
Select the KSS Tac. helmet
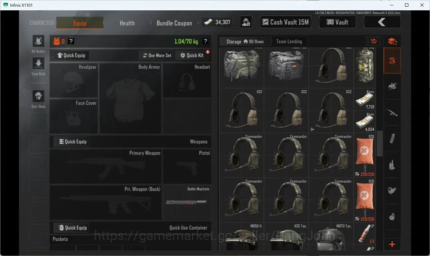click(286, 237)
